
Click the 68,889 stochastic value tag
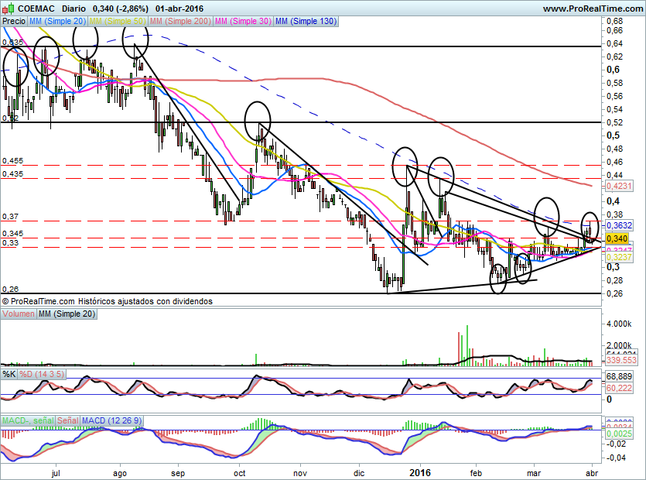(619, 376)
